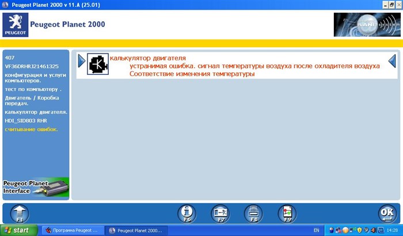Click the F1 up-arrow back button

point(19,212)
